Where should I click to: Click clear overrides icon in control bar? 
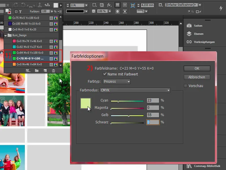pyautogui.click(x=199, y=12)
